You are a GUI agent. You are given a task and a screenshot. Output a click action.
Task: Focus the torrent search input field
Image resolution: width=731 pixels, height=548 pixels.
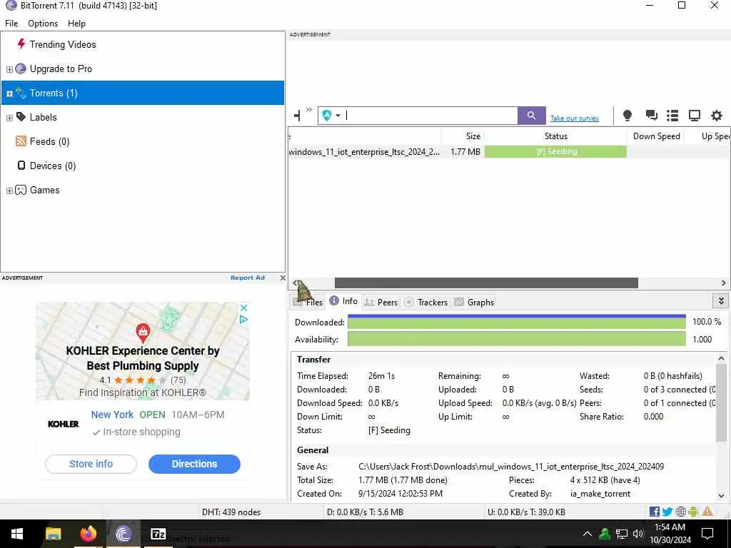(x=430, y=115)
